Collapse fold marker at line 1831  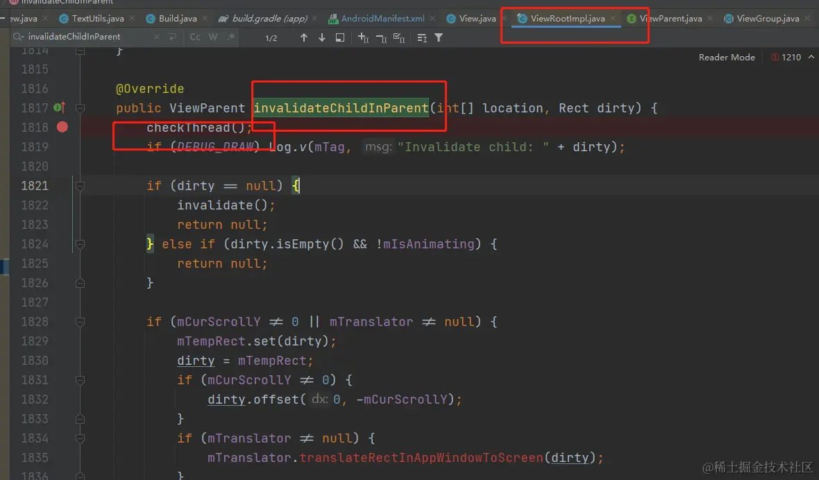pos(80,380)
